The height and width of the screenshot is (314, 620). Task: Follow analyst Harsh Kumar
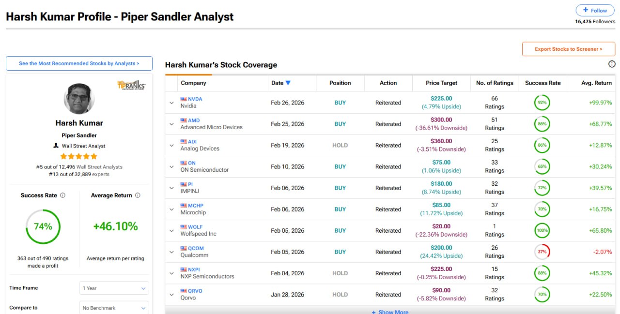pos(595,10)
